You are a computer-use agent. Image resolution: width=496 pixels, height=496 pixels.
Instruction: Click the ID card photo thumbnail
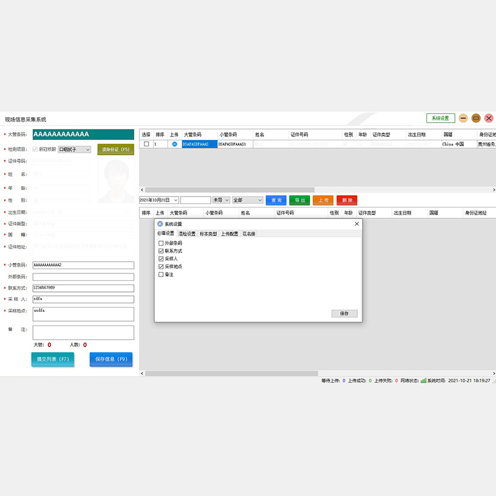[x=116, y=181]
